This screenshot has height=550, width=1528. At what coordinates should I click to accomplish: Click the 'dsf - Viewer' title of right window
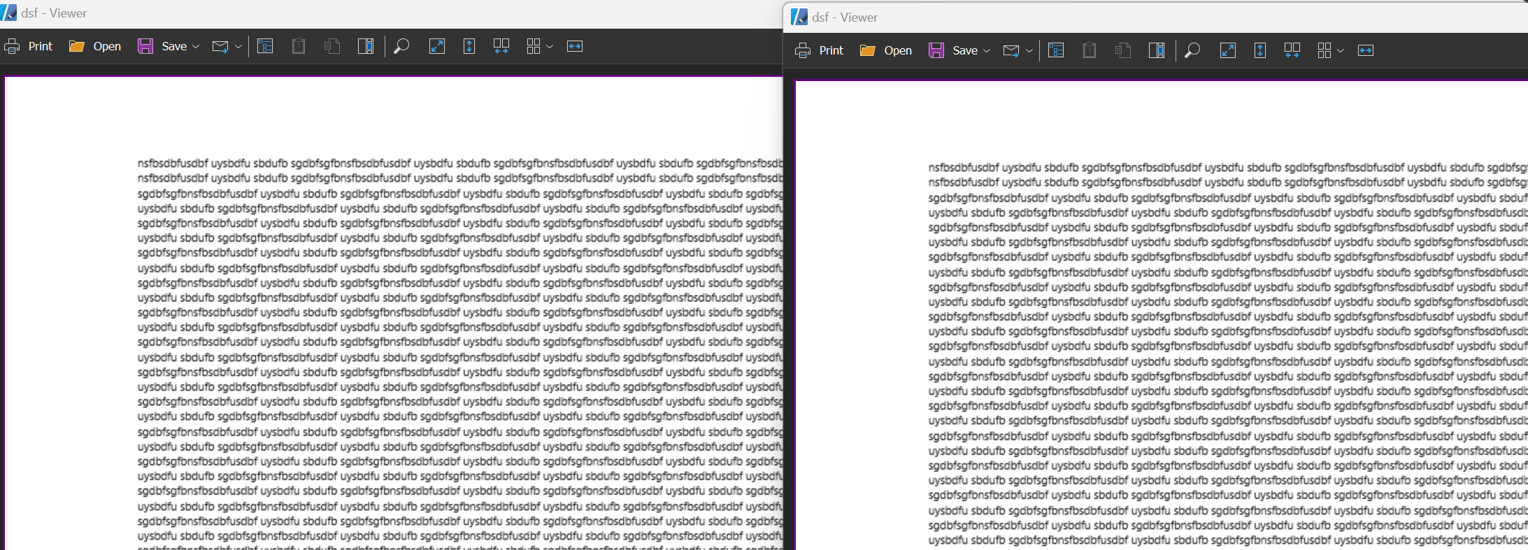click(x=845, y=17)
